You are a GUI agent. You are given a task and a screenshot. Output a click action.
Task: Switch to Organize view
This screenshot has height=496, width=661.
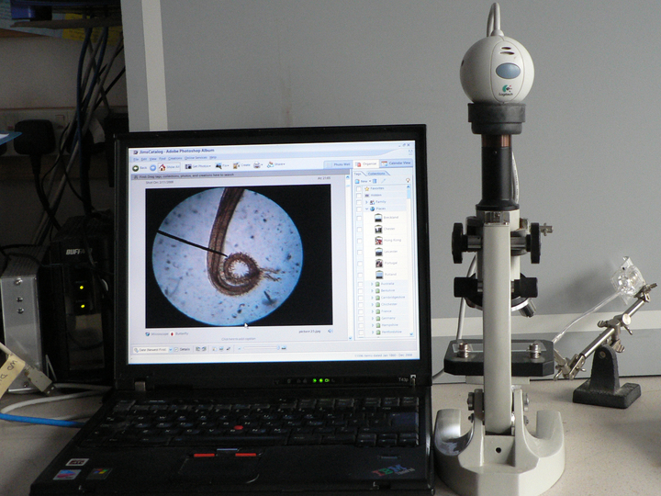(x=366, y=163)
